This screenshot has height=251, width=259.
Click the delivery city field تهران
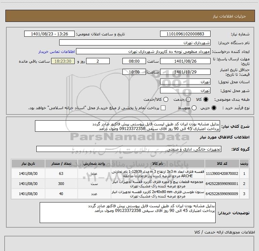tap(185, 90)
